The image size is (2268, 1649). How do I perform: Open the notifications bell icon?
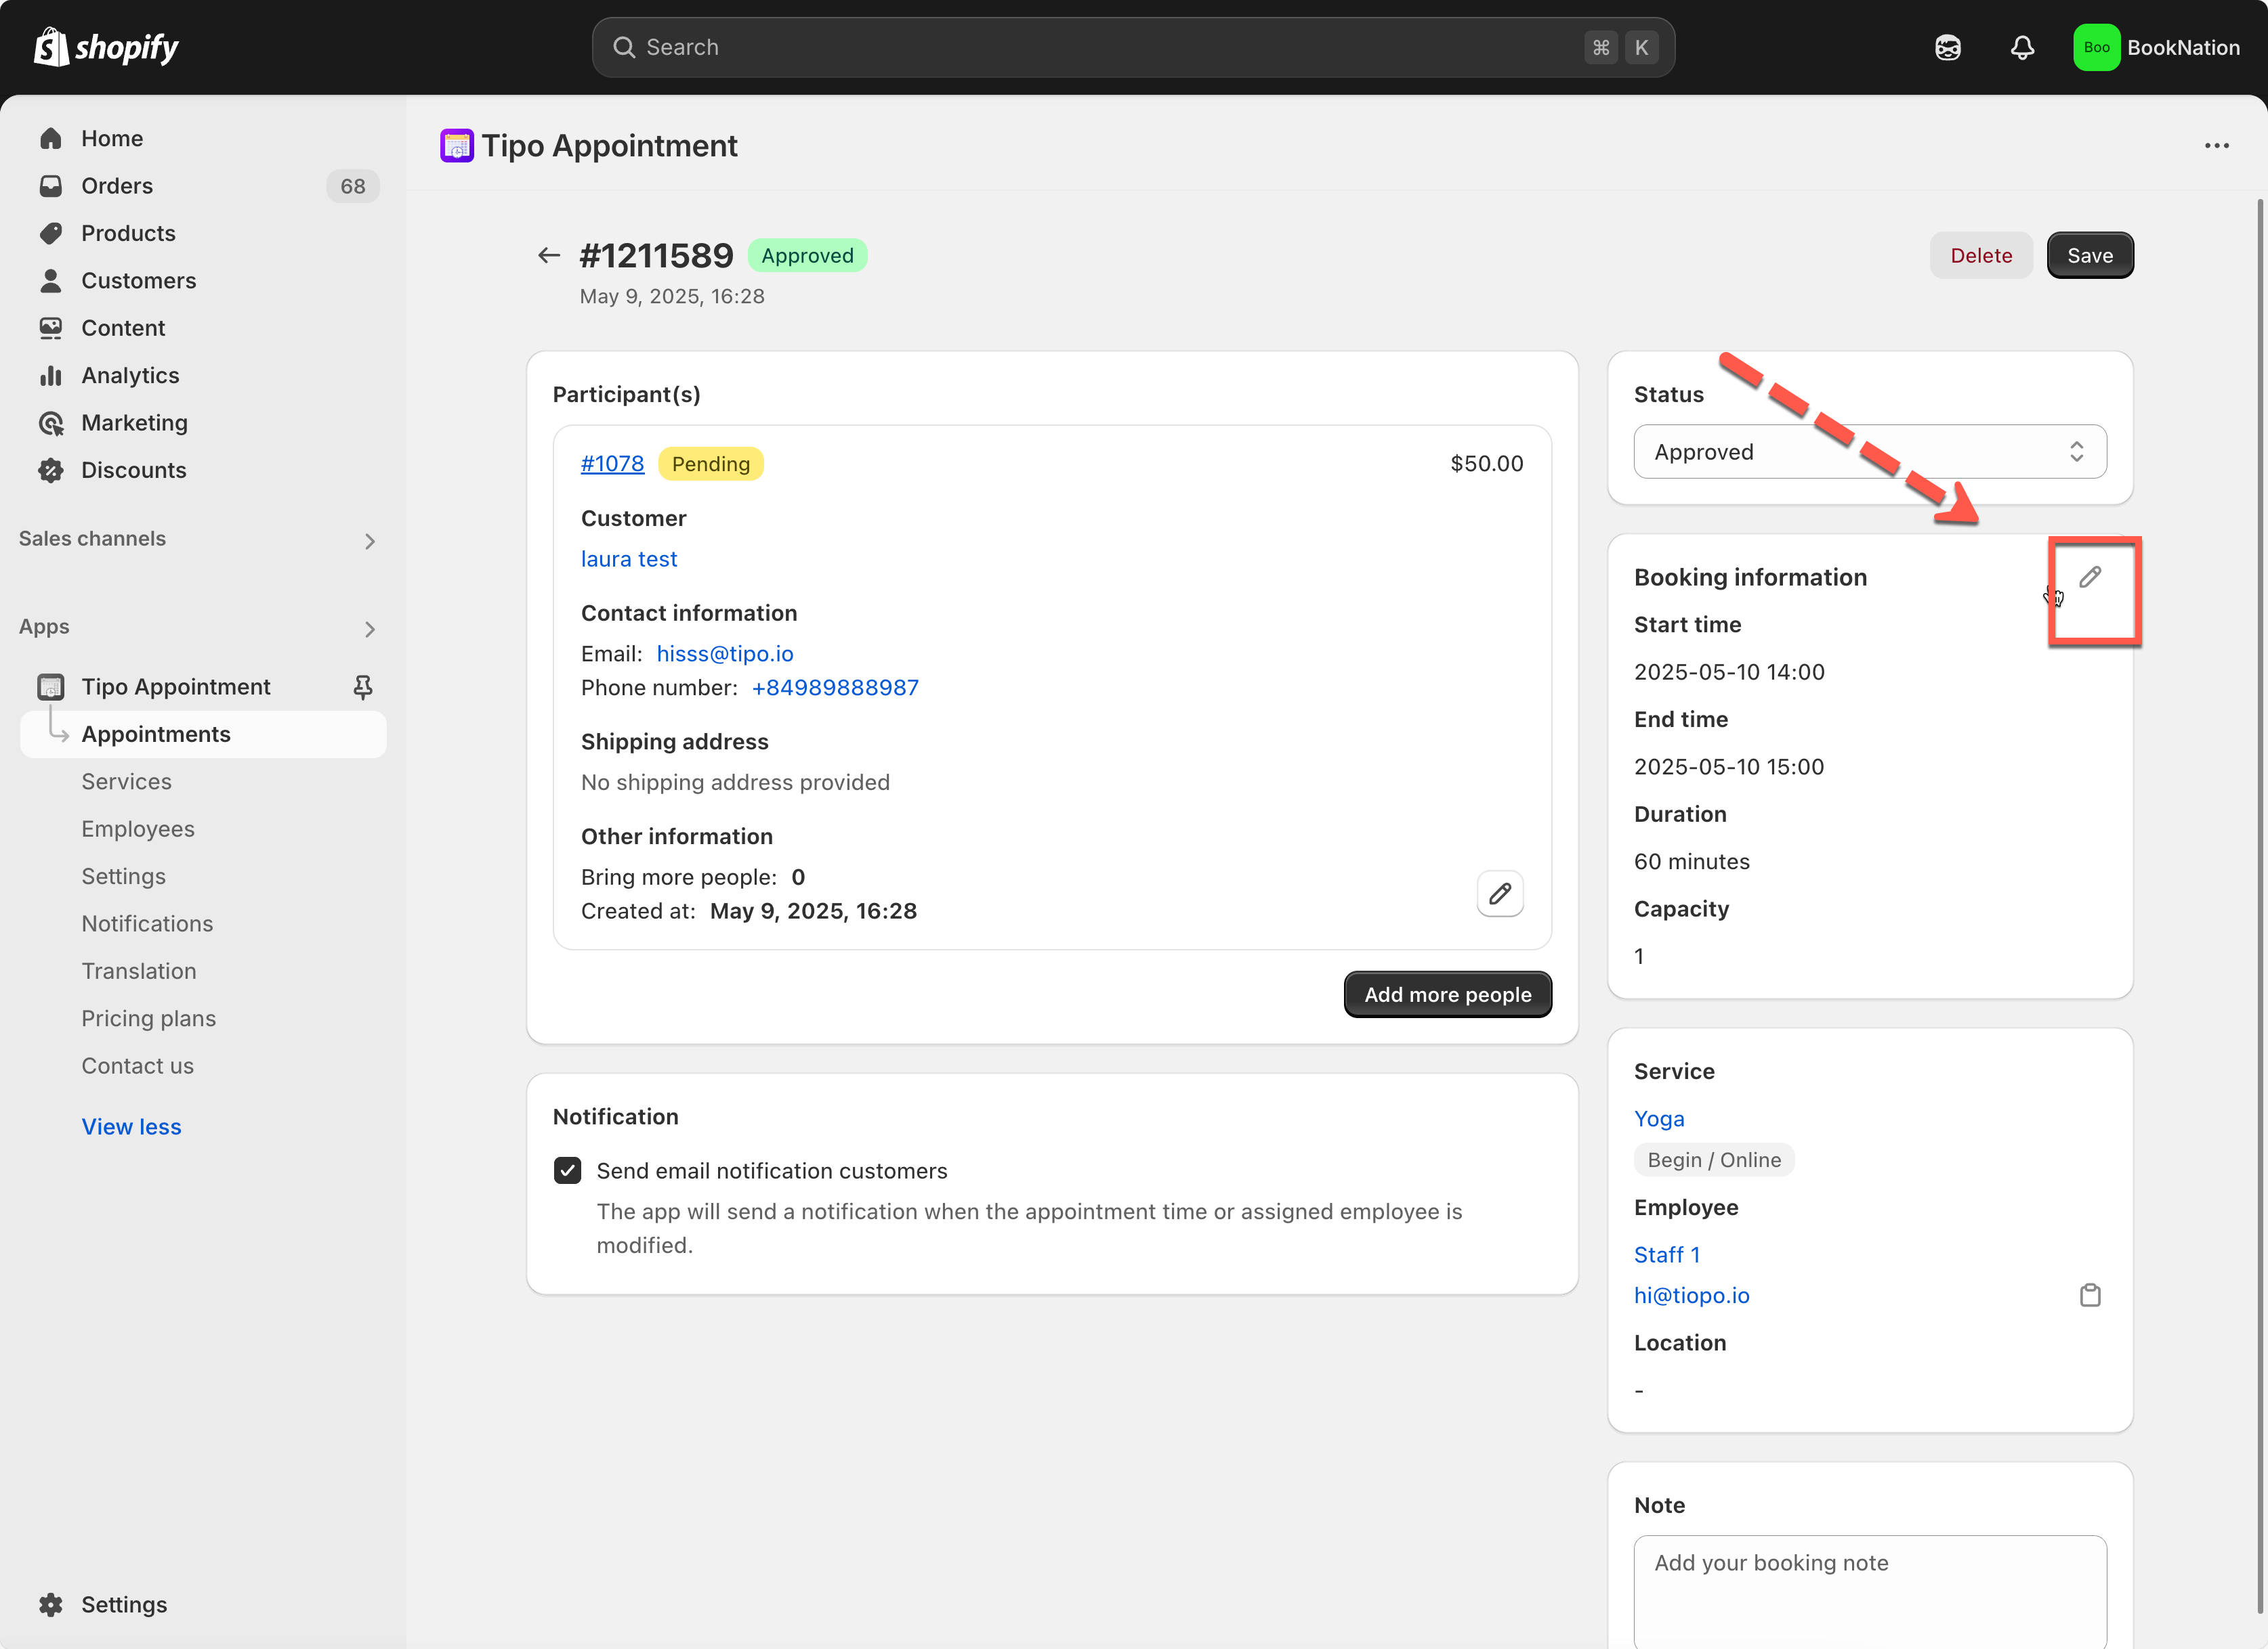(x=2022, y=47)
